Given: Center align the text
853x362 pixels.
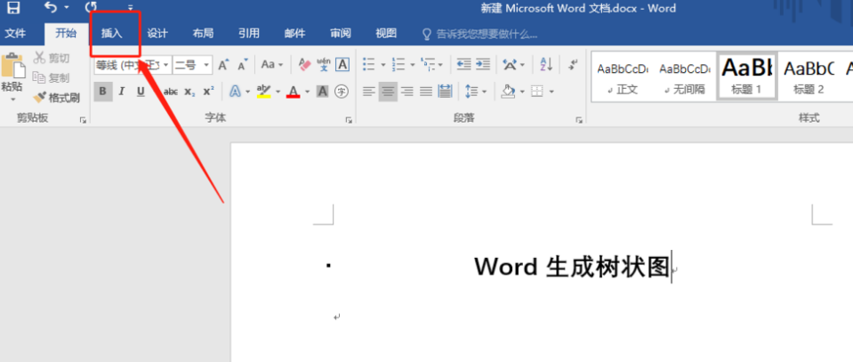Looking at the screenshot, I should pyautogui.click(x=388, y=92).
